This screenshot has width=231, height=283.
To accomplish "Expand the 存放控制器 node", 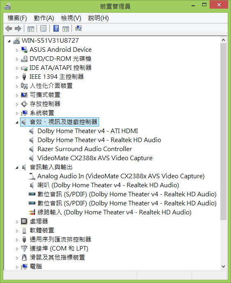I will (x=17, y=104).
